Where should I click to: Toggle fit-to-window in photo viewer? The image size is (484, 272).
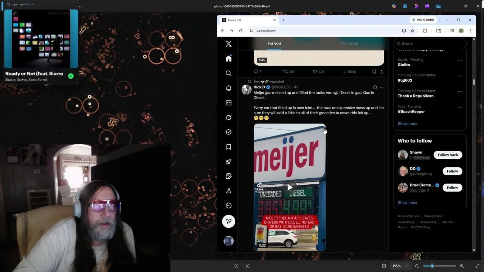pos(384,266)
